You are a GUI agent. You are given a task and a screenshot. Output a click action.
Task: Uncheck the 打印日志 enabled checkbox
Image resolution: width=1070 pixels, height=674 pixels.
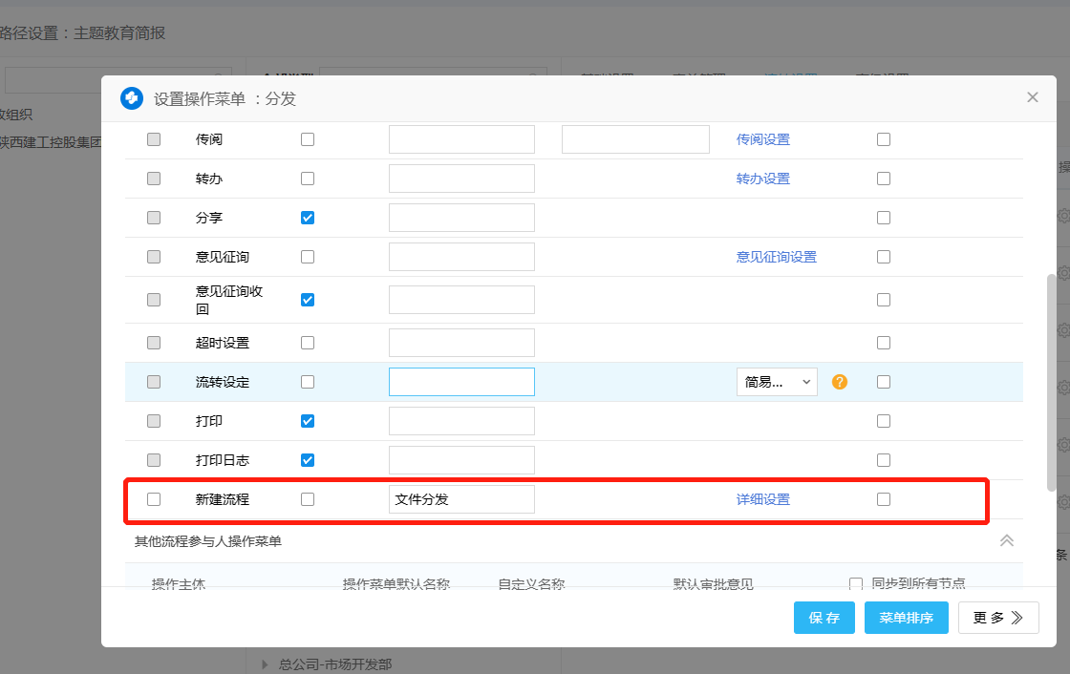coord(308,460)
